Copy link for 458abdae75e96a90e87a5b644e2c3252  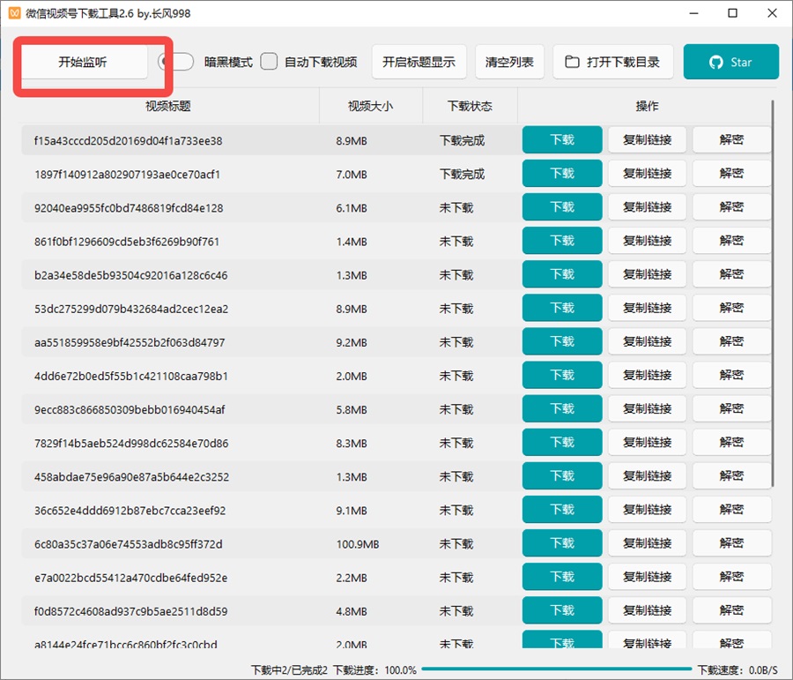pos(647,476)
